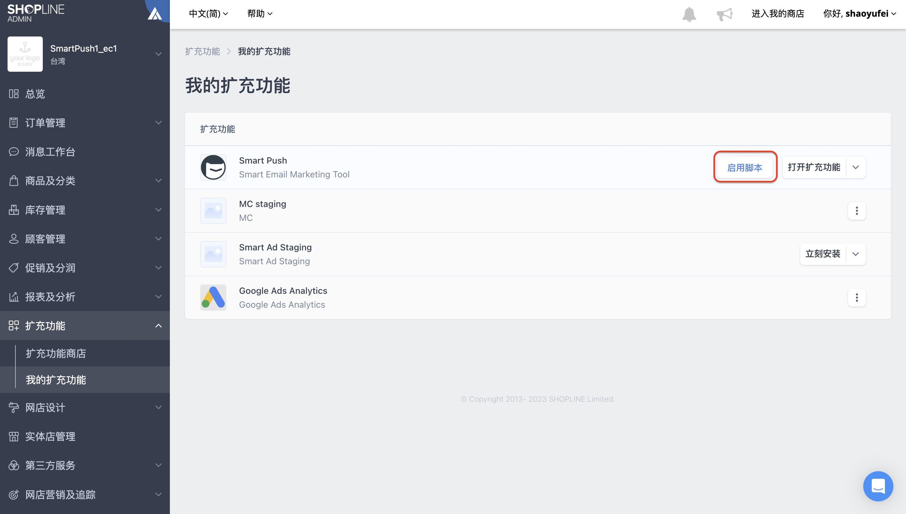This screenshot has width=906, height=514.
Task: Click 扩充功能 in the breadcrumb
Action: (x=203, y=52)
